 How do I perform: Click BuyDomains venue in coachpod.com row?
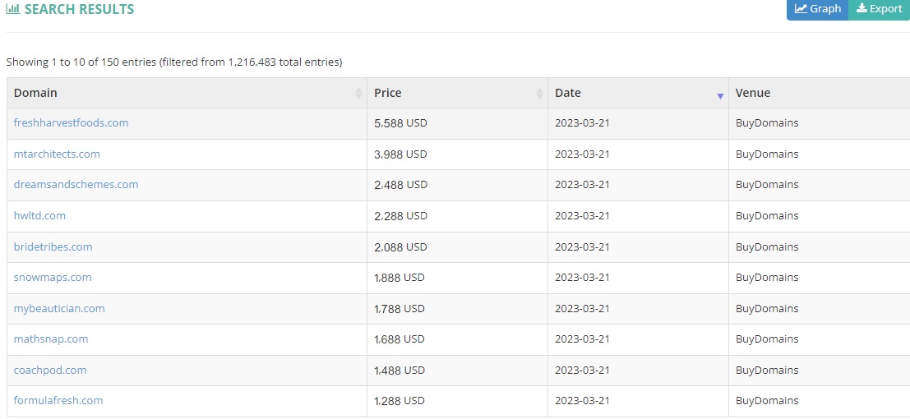[x=767, y=370]
